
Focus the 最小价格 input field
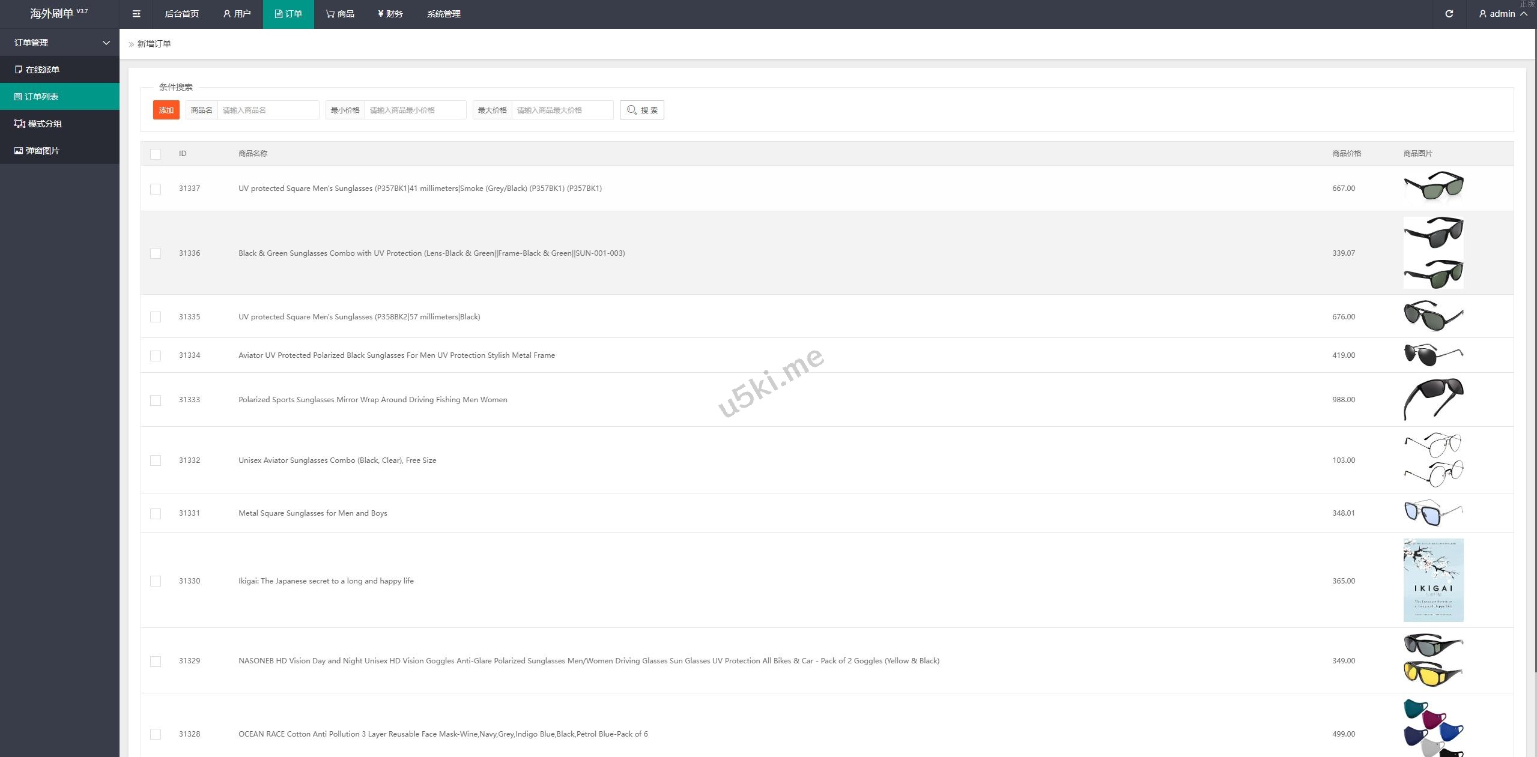414,110
